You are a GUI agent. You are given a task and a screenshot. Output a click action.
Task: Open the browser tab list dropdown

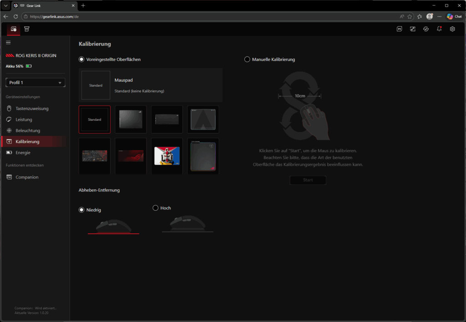pyautogui.click(x=5, y=5)
